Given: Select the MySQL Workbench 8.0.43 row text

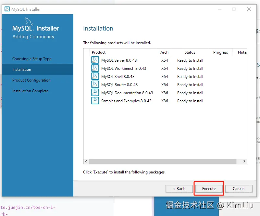Looking at the screenshot, I should coord(124,68).
